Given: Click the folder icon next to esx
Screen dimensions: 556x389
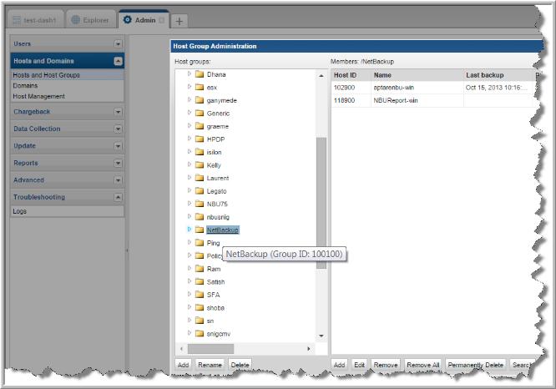Looking at the screenshot, I should click(200, 88).
